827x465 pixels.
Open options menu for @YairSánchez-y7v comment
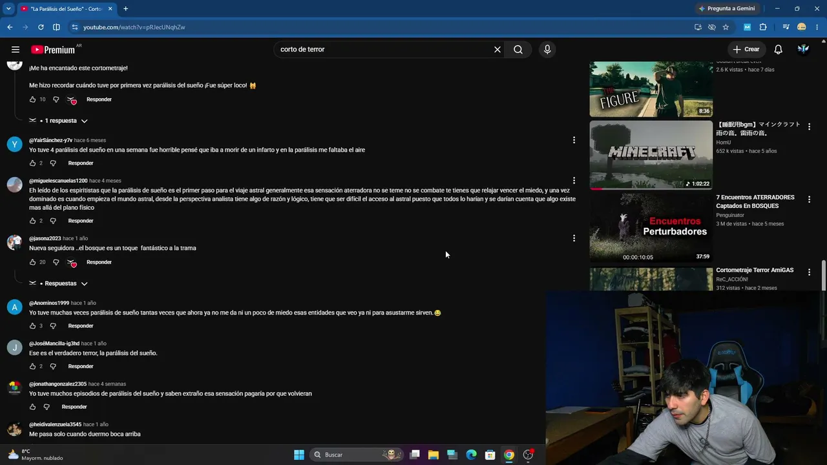(x=574, y=140)
